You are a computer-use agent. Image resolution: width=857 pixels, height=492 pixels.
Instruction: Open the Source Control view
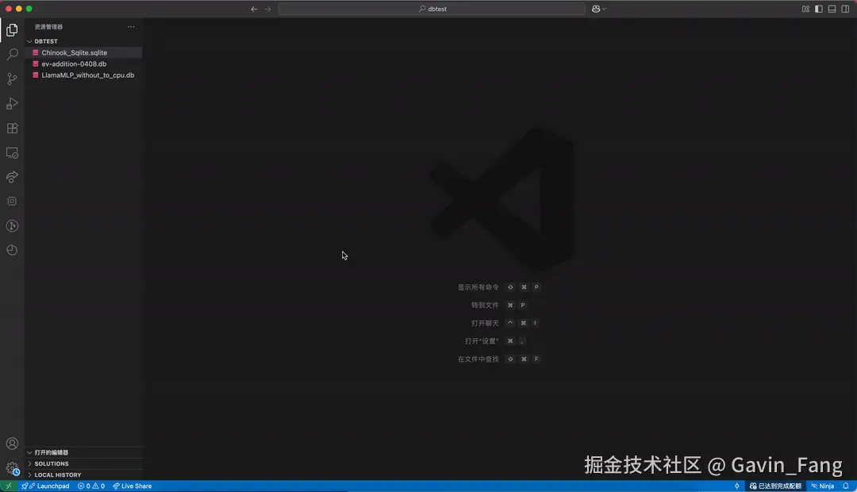click(x=12, y=79)
